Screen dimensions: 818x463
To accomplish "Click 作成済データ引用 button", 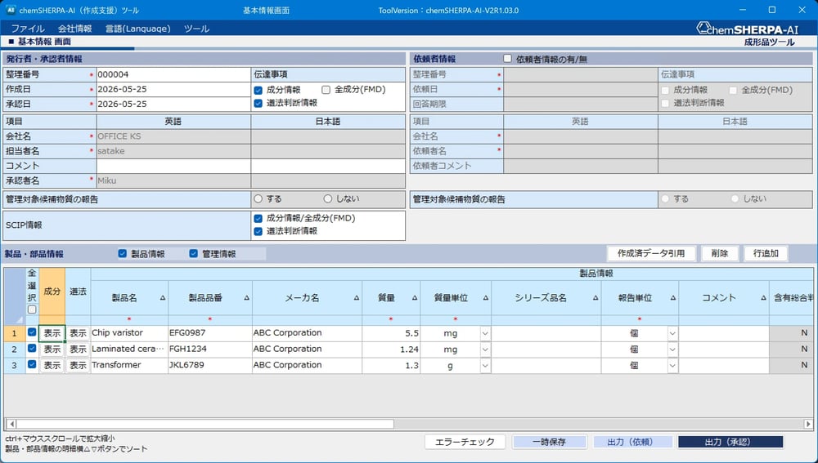I will point(651,254).
